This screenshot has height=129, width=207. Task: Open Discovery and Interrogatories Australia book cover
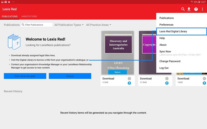(118, 53)
